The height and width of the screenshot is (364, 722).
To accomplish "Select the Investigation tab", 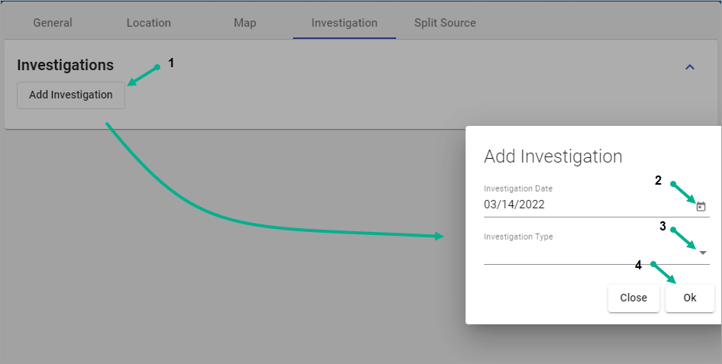I will click(x=344, y=23).
